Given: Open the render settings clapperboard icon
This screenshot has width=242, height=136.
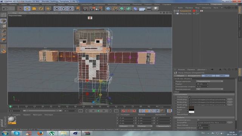Looking at the screenshot, I should point(99,9).
